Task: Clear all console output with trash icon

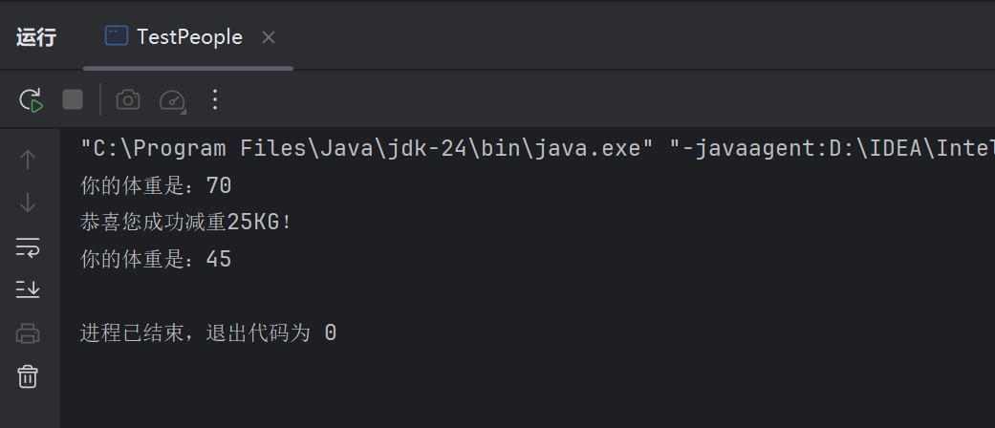Action: 28,376
